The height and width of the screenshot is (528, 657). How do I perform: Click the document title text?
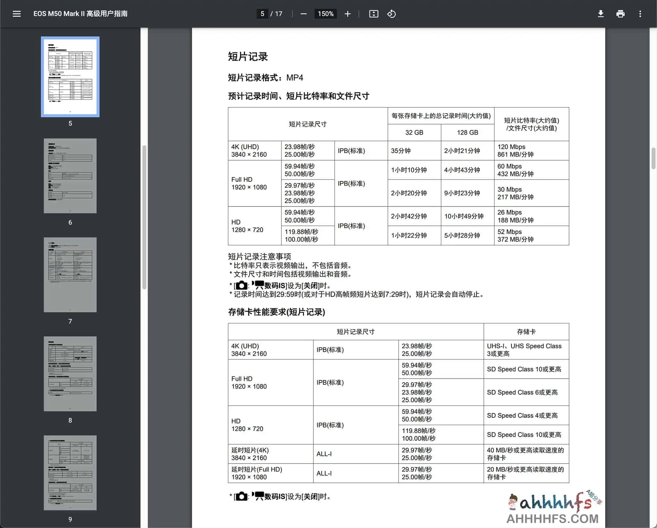tap(81, 14)
